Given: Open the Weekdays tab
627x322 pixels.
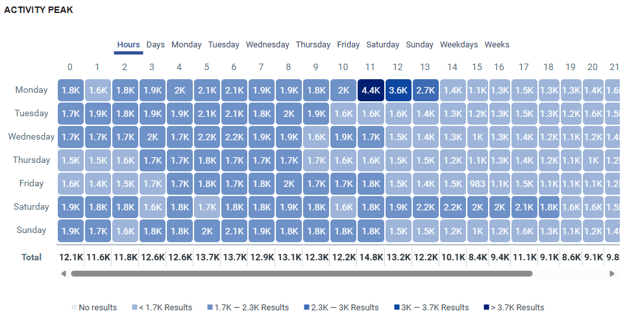Looking at the screenshot, I should [459, 45].
